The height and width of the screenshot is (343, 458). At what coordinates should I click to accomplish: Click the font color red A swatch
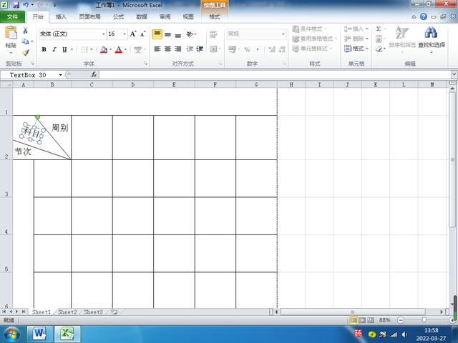(119, 49)
